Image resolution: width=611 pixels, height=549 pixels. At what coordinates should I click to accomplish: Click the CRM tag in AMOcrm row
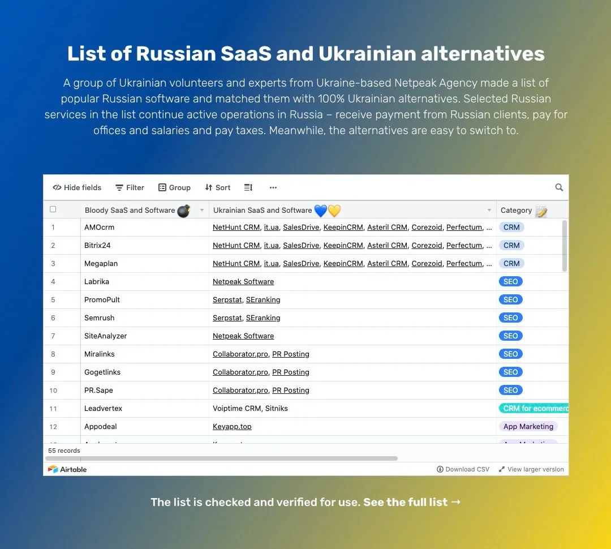[511, 228]
